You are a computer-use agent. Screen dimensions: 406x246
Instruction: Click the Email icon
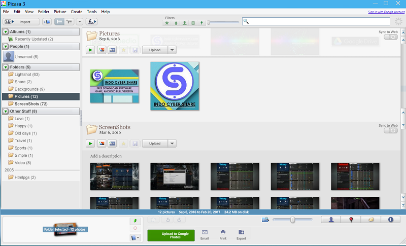tap(205, 235)
